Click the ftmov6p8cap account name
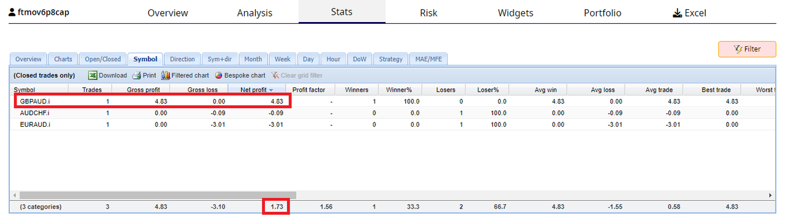The height and width of the screenshot is (224, 785). coord(43,12)
